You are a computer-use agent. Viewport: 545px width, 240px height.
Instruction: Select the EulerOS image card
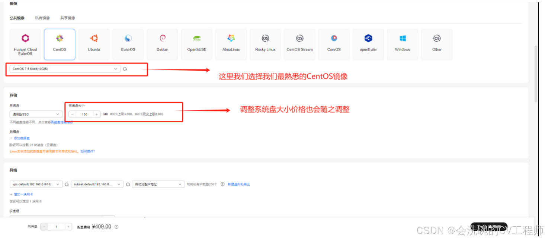tap(128, 45)
